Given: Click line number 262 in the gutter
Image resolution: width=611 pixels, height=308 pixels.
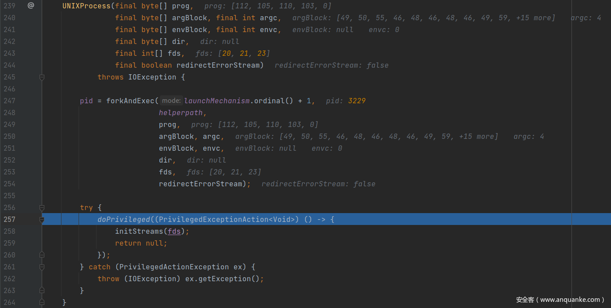Looking at the screenshot, I should (x=9, y=279).
